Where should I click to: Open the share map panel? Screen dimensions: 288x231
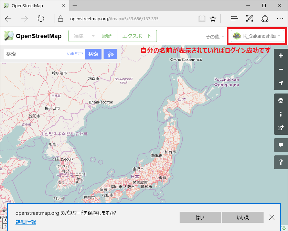(281, 128)
